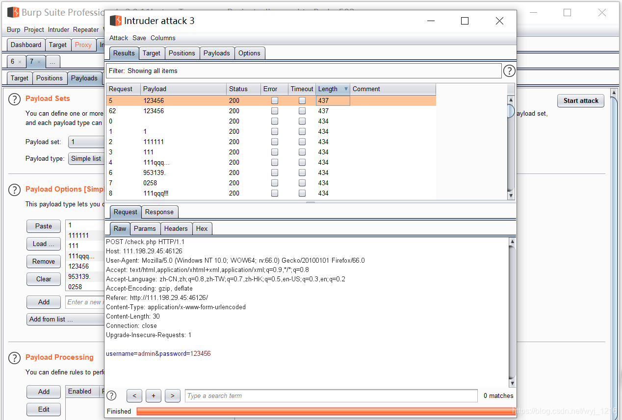Click Payload column header
622x420 pixels.
[183, 89]
